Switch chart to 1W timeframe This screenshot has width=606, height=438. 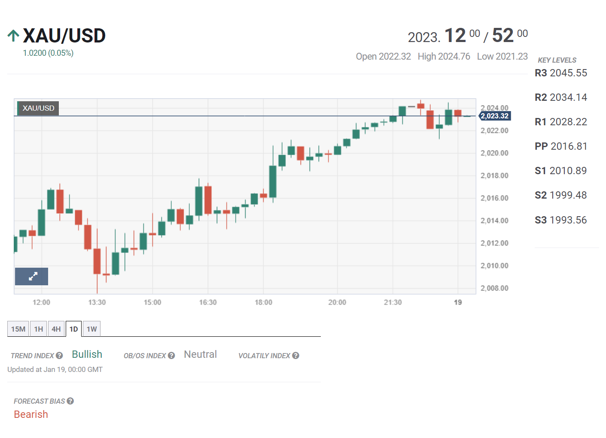[91, 329]
